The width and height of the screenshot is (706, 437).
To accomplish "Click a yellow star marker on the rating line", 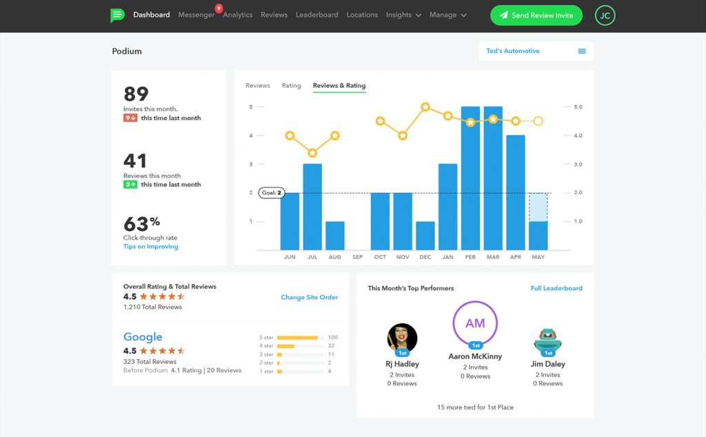I will [425, 108].
